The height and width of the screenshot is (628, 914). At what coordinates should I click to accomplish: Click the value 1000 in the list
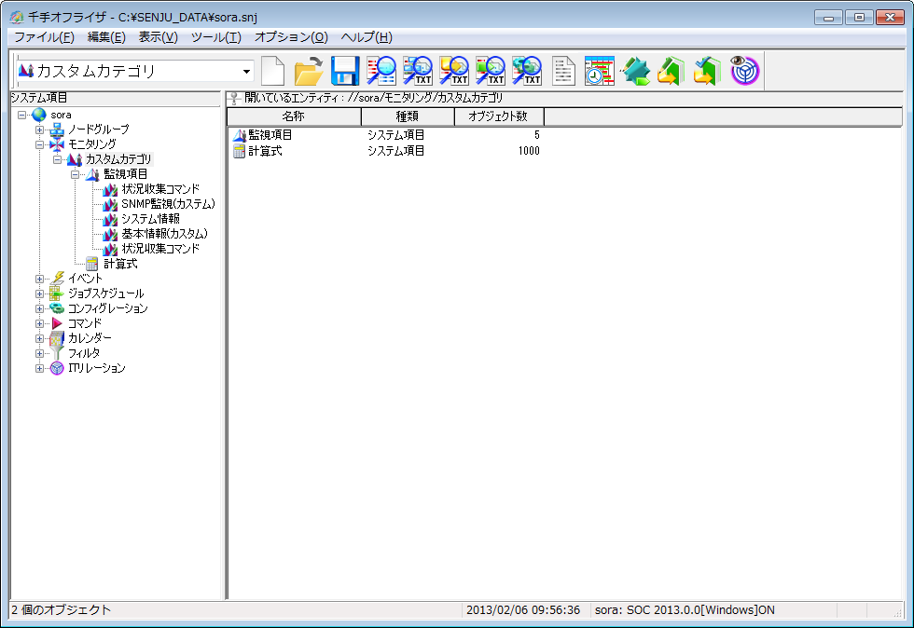(529, 151)
